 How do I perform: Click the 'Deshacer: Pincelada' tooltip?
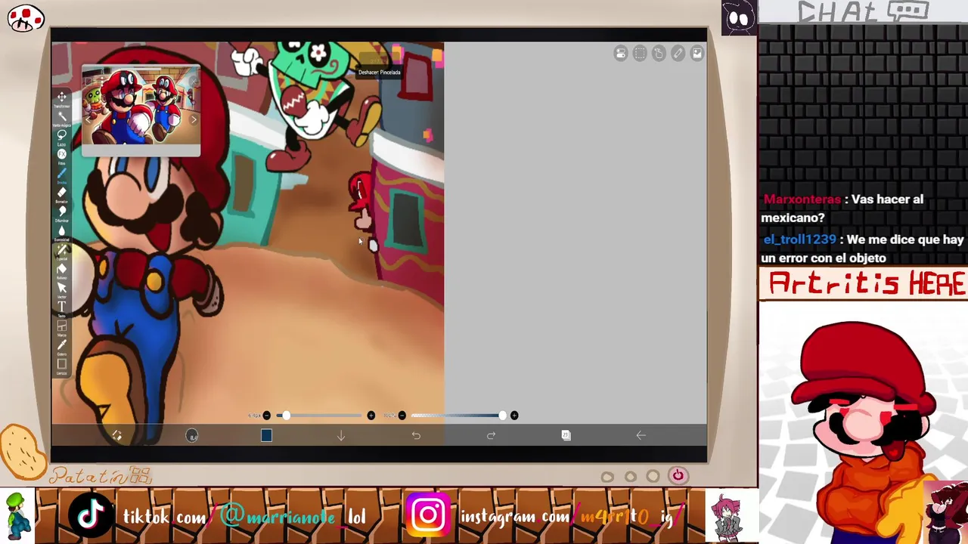point(379,73)
